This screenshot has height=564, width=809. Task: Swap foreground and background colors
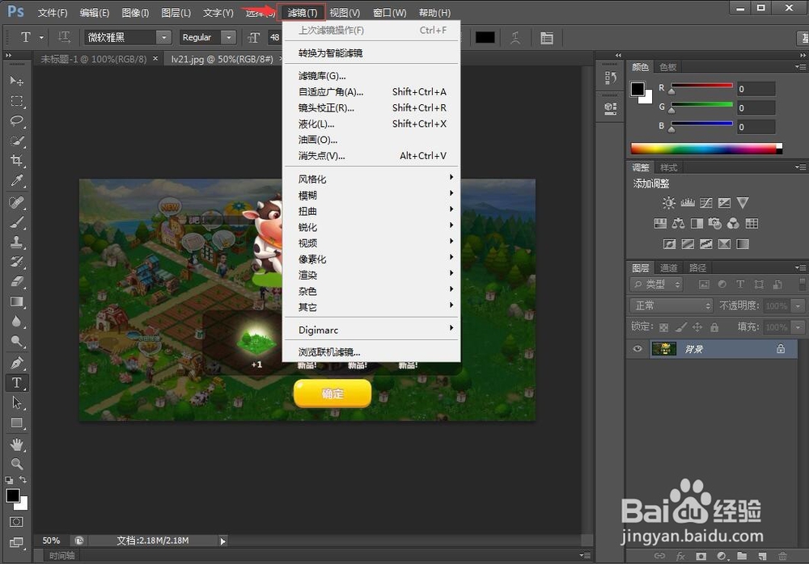click(x=23, y=479)
